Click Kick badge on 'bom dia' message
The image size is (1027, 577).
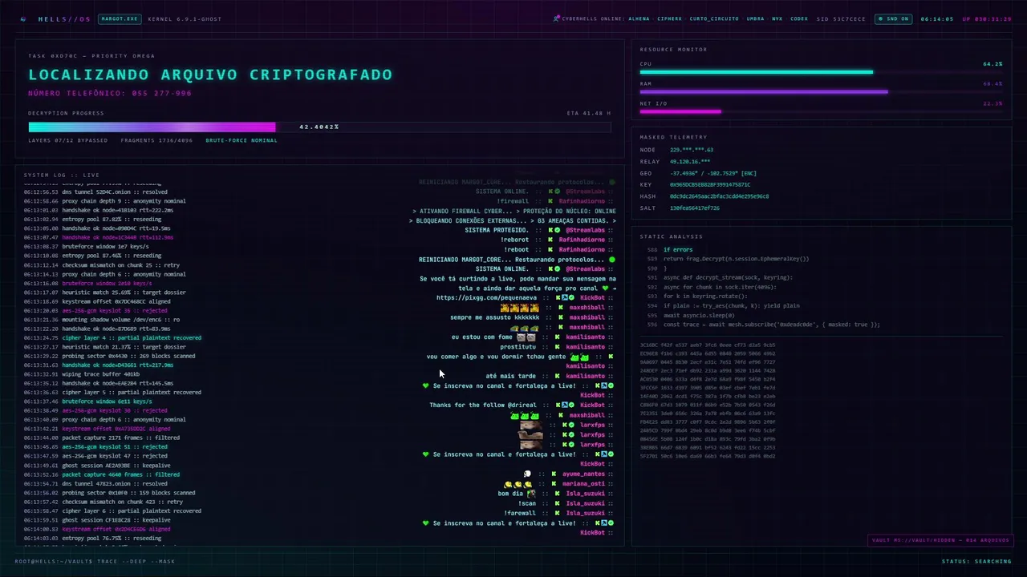click(x=557, y=494)
